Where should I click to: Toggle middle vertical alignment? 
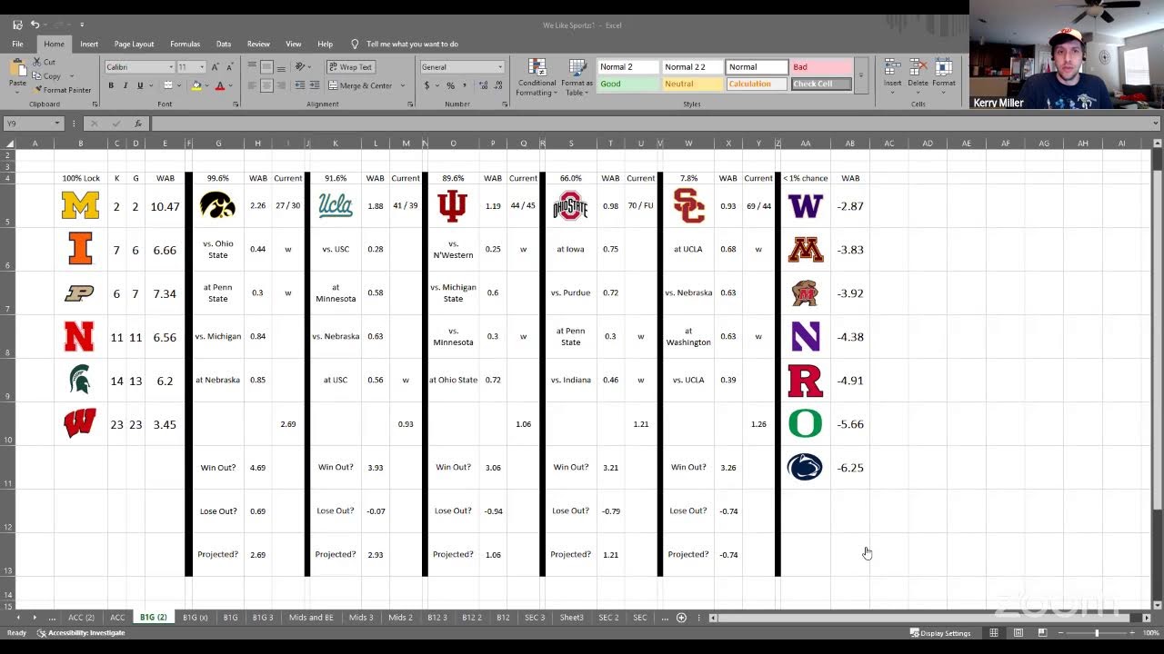pyautogui.click(x=266, y=67)
